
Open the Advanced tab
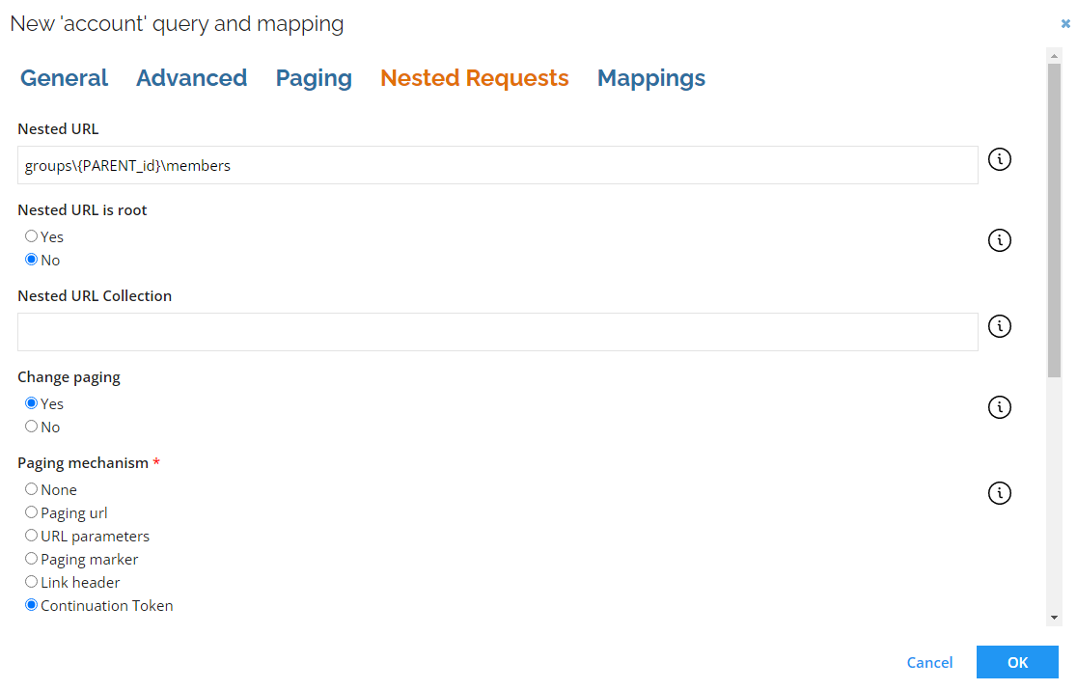192,78
